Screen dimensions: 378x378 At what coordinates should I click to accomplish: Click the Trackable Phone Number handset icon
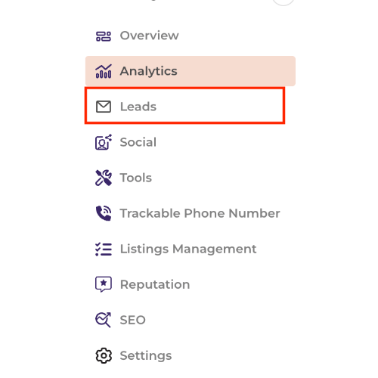(x=104, y=213)
